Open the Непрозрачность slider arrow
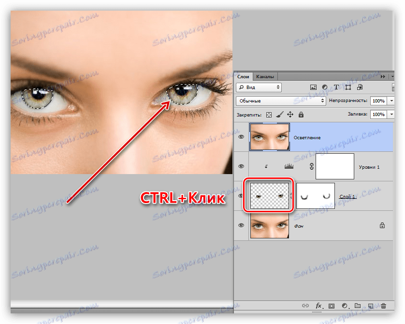This screenshot has width=405, height=324. click(x=391, y=101)
